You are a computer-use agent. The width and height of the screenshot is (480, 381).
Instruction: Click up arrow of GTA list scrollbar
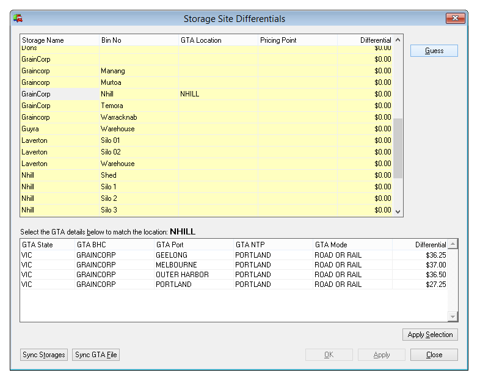click(x=453, y=245)
